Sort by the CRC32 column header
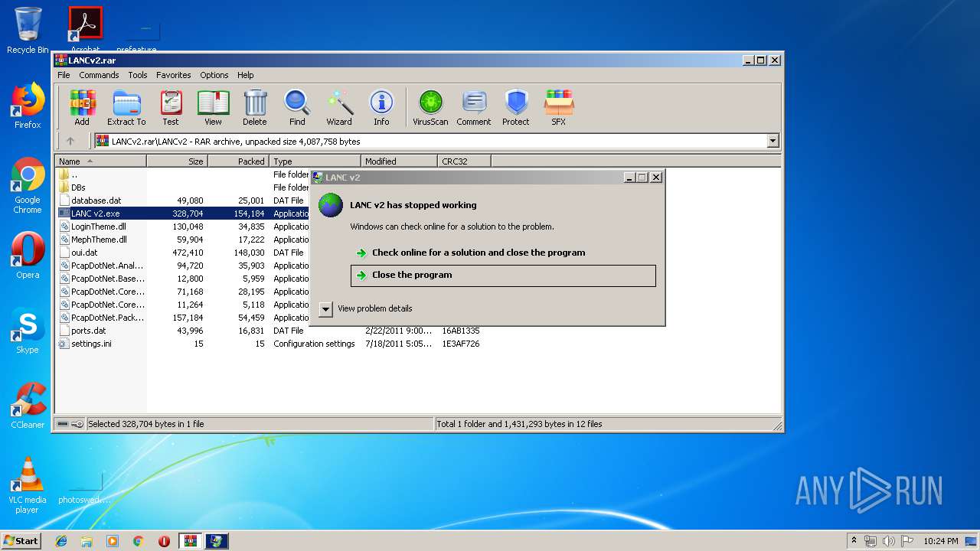Viewport: 980px width, 551px height. (x=464, y=161)
